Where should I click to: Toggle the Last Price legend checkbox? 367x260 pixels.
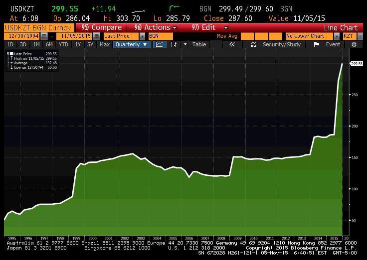[x=11, y=53]
